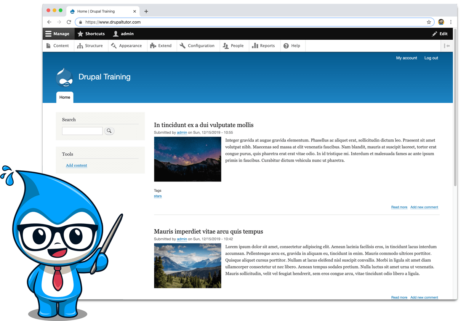Image resolution: width=461 pixels, height=321 pixels.
Task: Click 'Read more' on the first article
Action: pyautogui.click(x=399, y=207)
